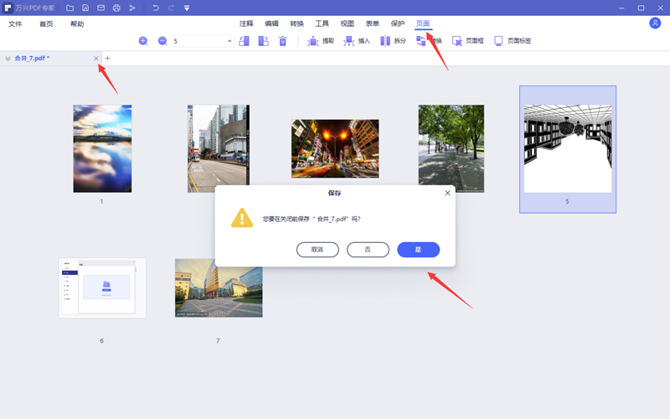Click the zoom out magnifier icon

(162, 40)
